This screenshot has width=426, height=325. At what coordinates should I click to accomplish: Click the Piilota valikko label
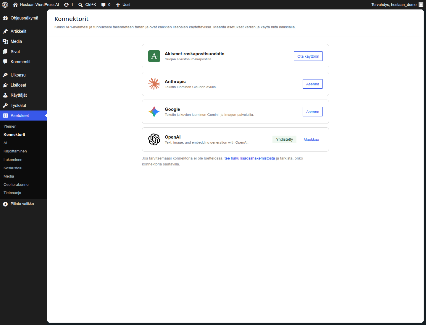[x=22, y=204]
